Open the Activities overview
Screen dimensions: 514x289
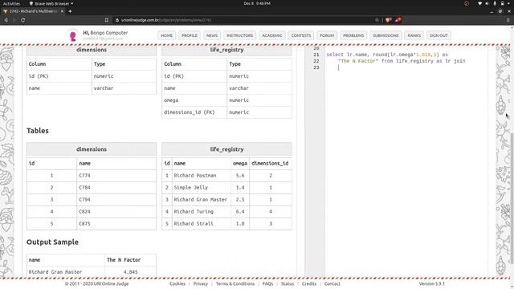pos(11,3)
